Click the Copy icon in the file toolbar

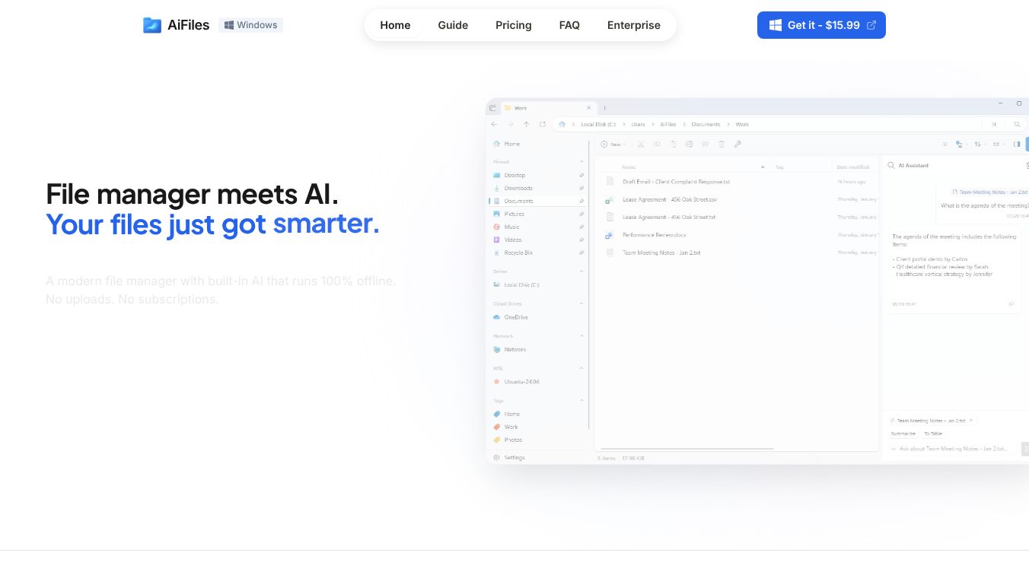658,144
